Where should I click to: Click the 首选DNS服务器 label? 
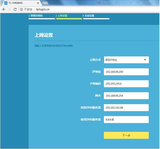[91, 108]
